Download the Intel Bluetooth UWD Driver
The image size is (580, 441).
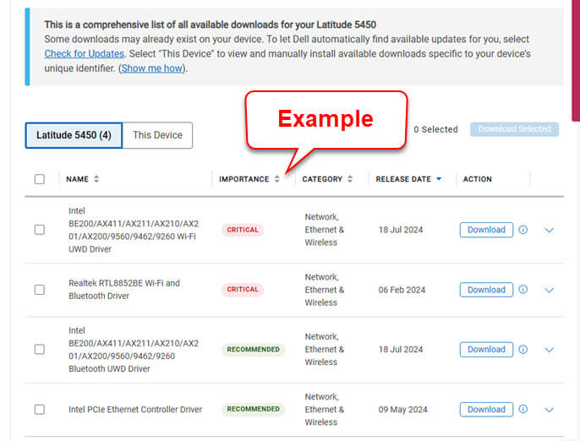(486, 349)
